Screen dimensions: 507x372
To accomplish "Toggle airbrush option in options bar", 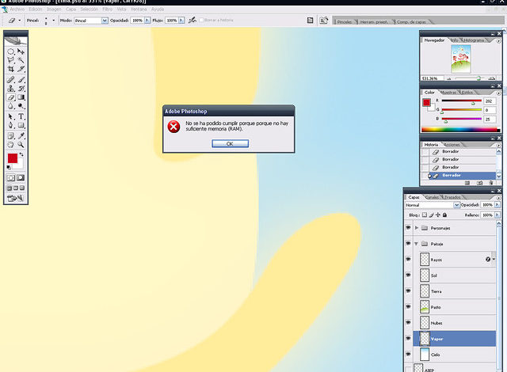I will coord(192,20).
